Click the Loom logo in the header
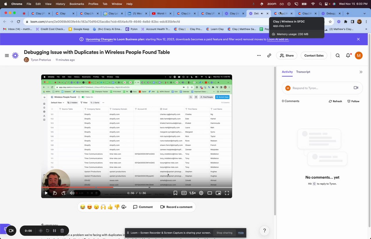The width and height of the screenshot is (371, 239). 15,55
